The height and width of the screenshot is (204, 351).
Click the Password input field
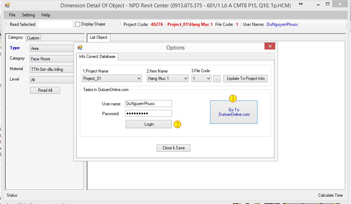coord(148,113)
